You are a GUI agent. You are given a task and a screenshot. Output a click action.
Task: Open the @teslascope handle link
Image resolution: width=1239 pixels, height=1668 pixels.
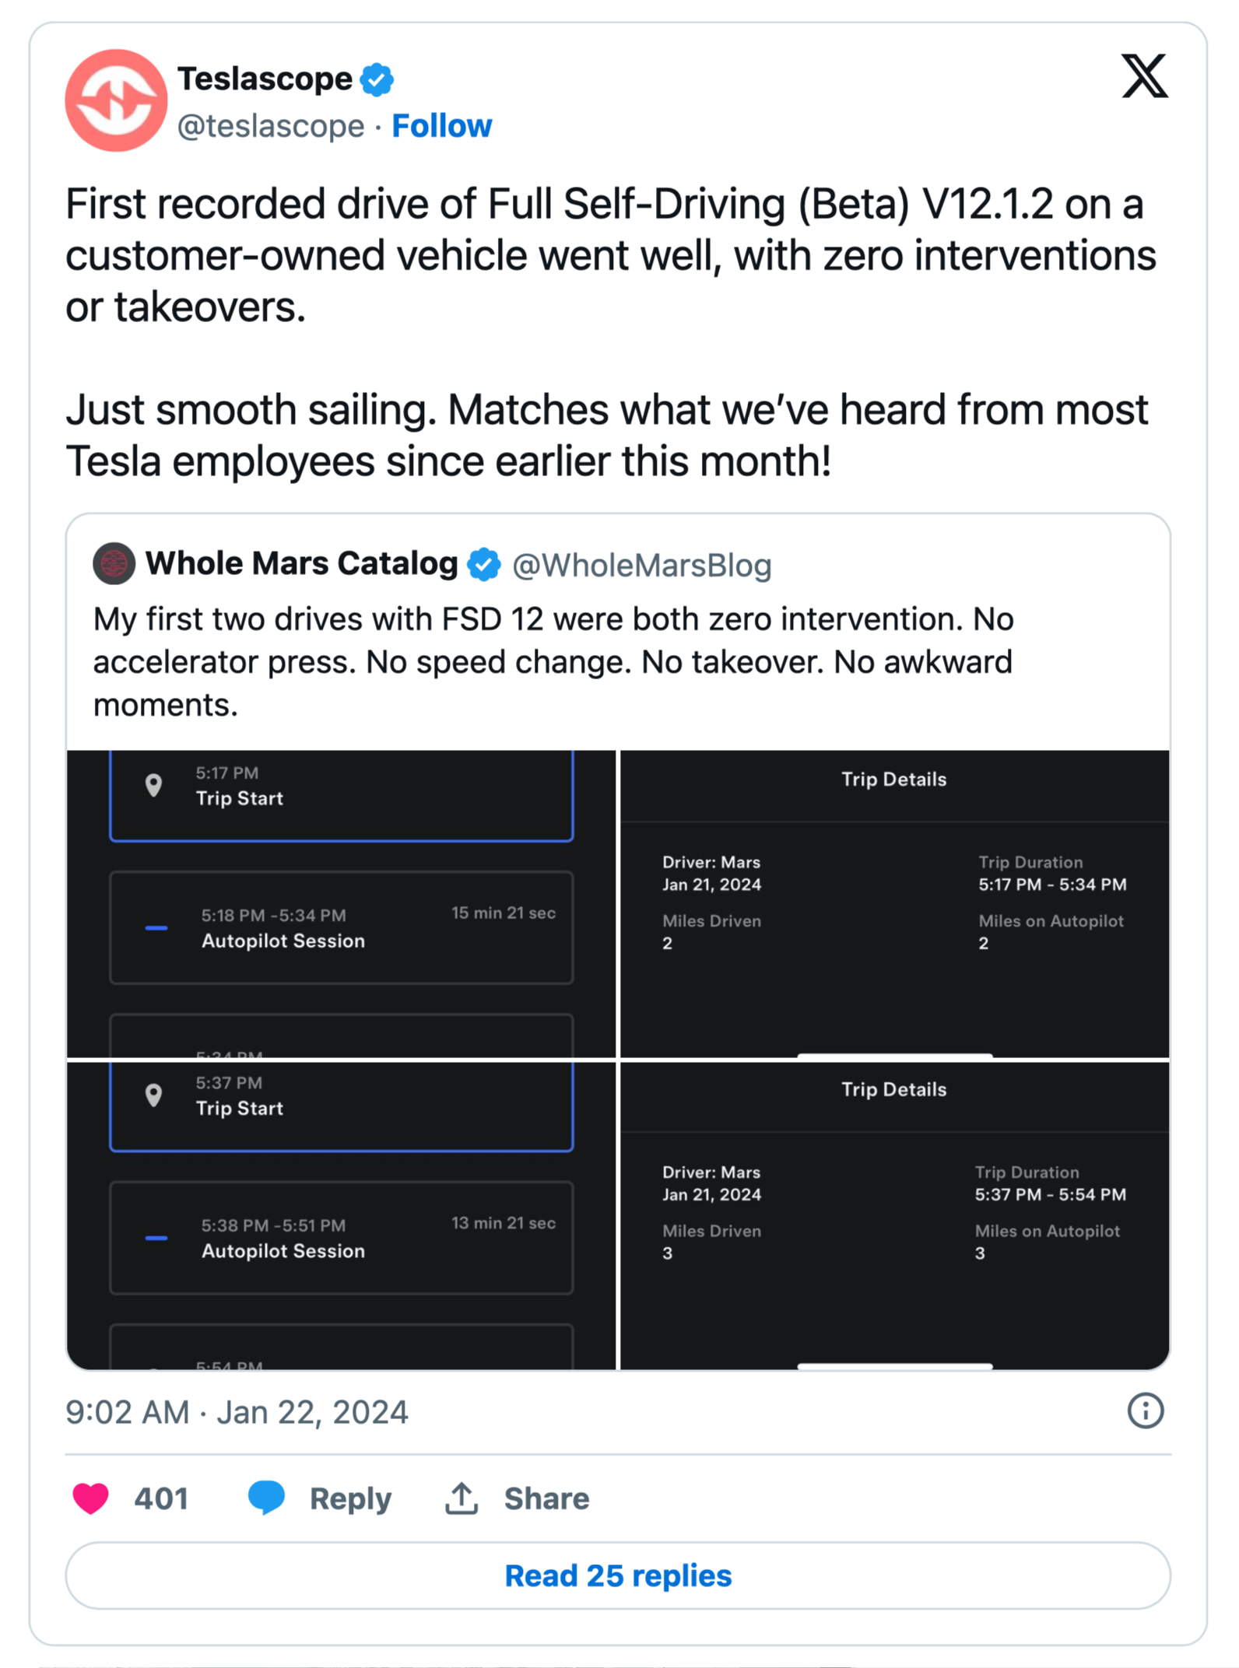tap(271, 126)
